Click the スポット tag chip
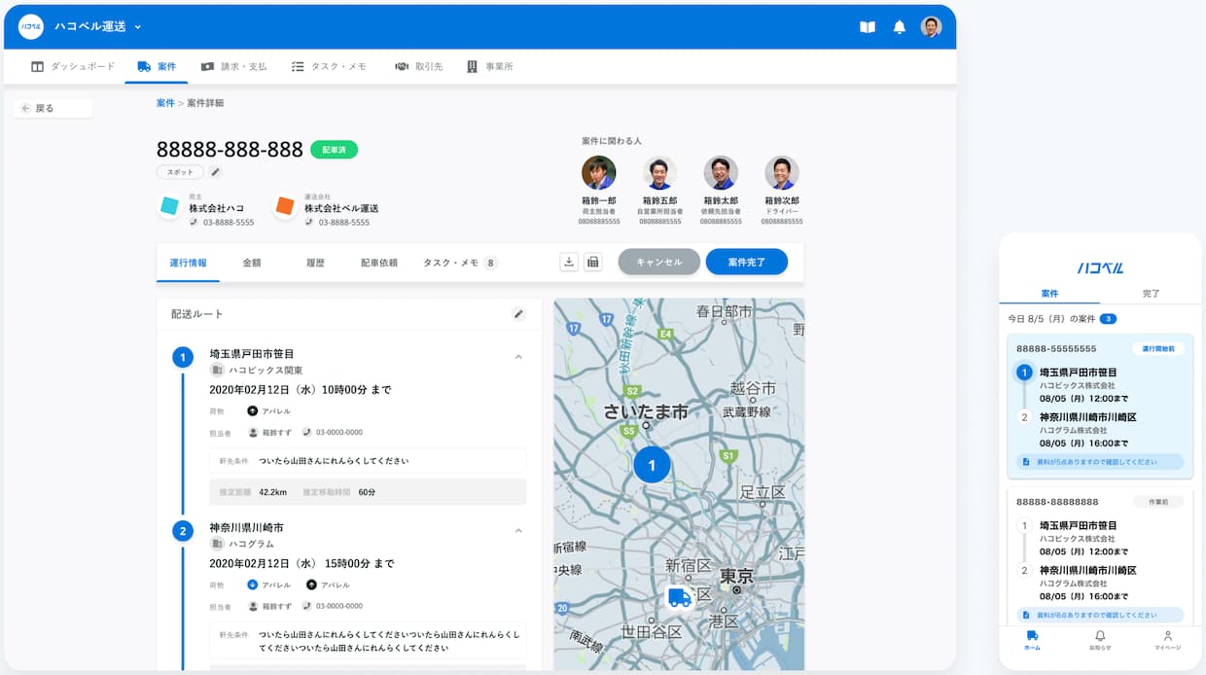 pyautogui.click(x=180, y=172)
